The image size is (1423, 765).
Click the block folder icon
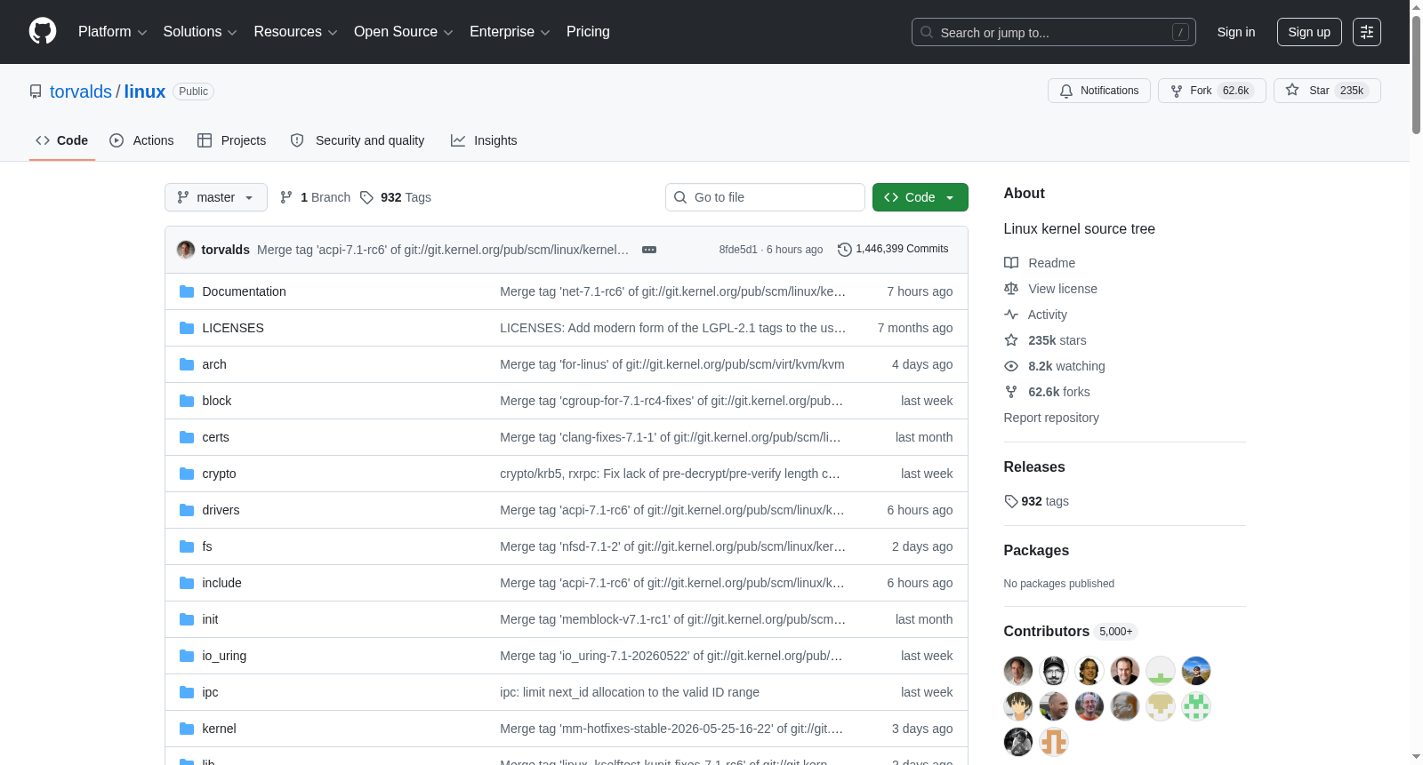[x=187, y=401]
